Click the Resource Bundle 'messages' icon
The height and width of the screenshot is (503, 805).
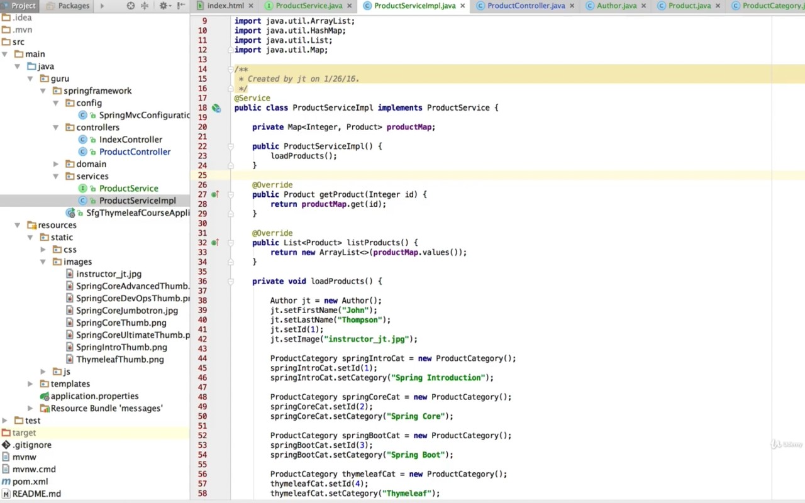coord(44,409)
